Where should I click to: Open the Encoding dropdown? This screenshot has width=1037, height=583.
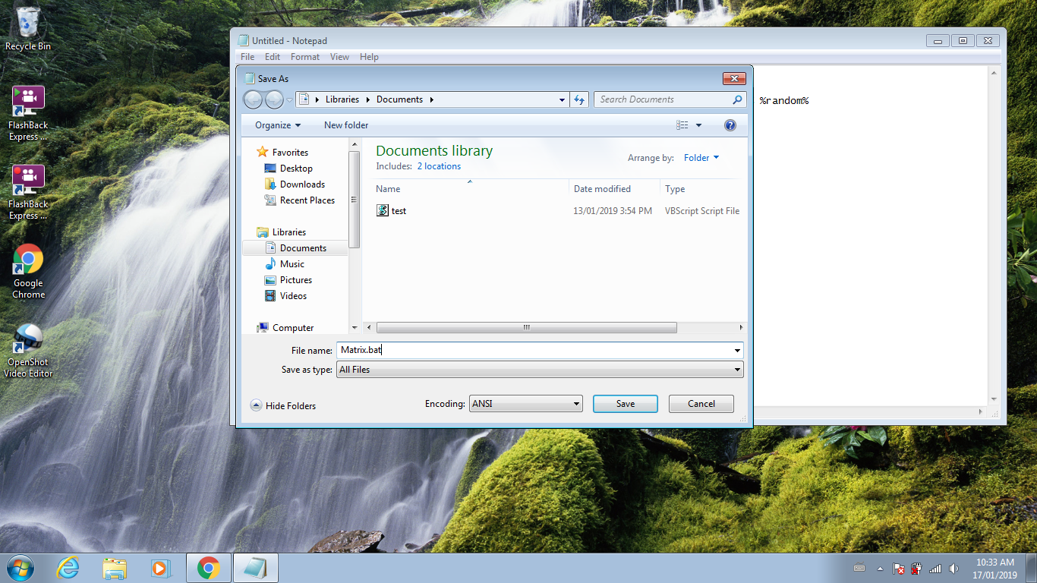point(525,403)
